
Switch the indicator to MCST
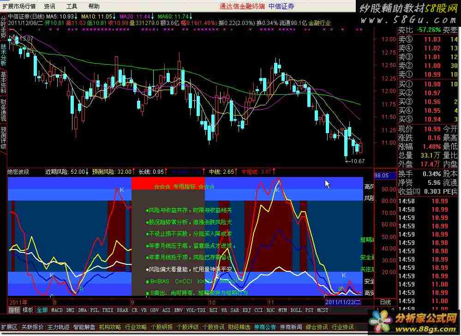[x=323, y=310]
